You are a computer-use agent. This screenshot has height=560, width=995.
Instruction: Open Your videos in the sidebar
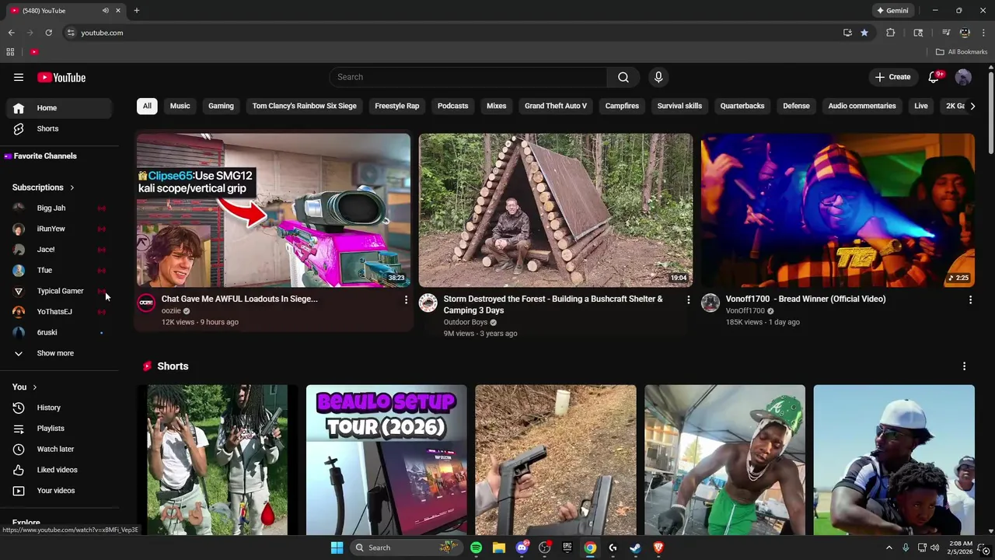59,491
